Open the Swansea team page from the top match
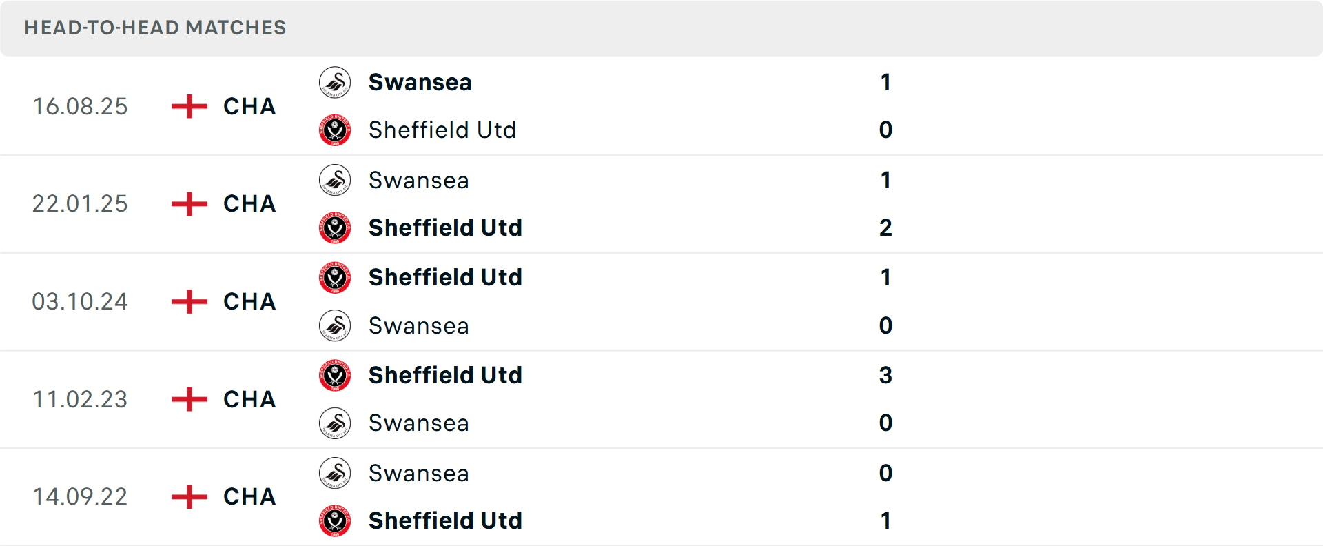Viewport: 1323px width, 546px height. point(420,81)
